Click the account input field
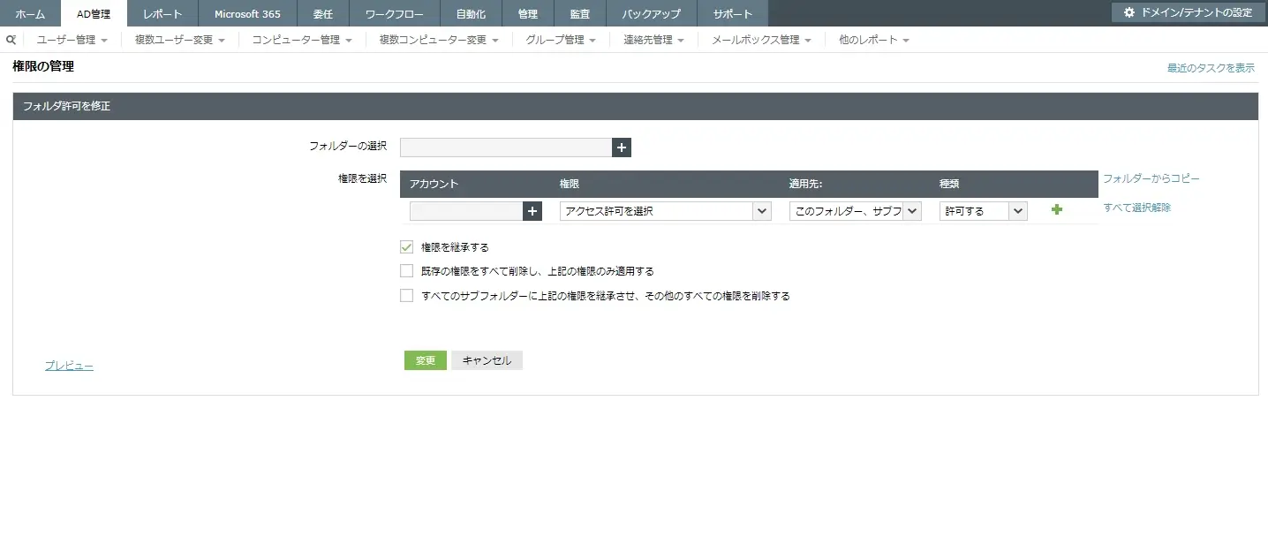The width and height of the screenshot is (1268, 537). 466,211
